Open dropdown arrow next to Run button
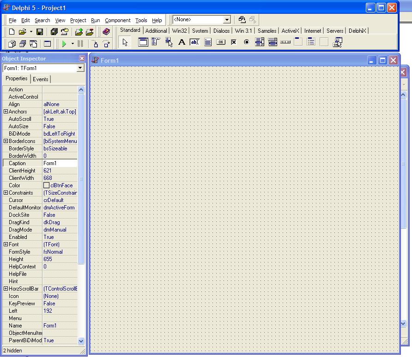The width and height of the screenshot is (412, 357). [73, 43]
